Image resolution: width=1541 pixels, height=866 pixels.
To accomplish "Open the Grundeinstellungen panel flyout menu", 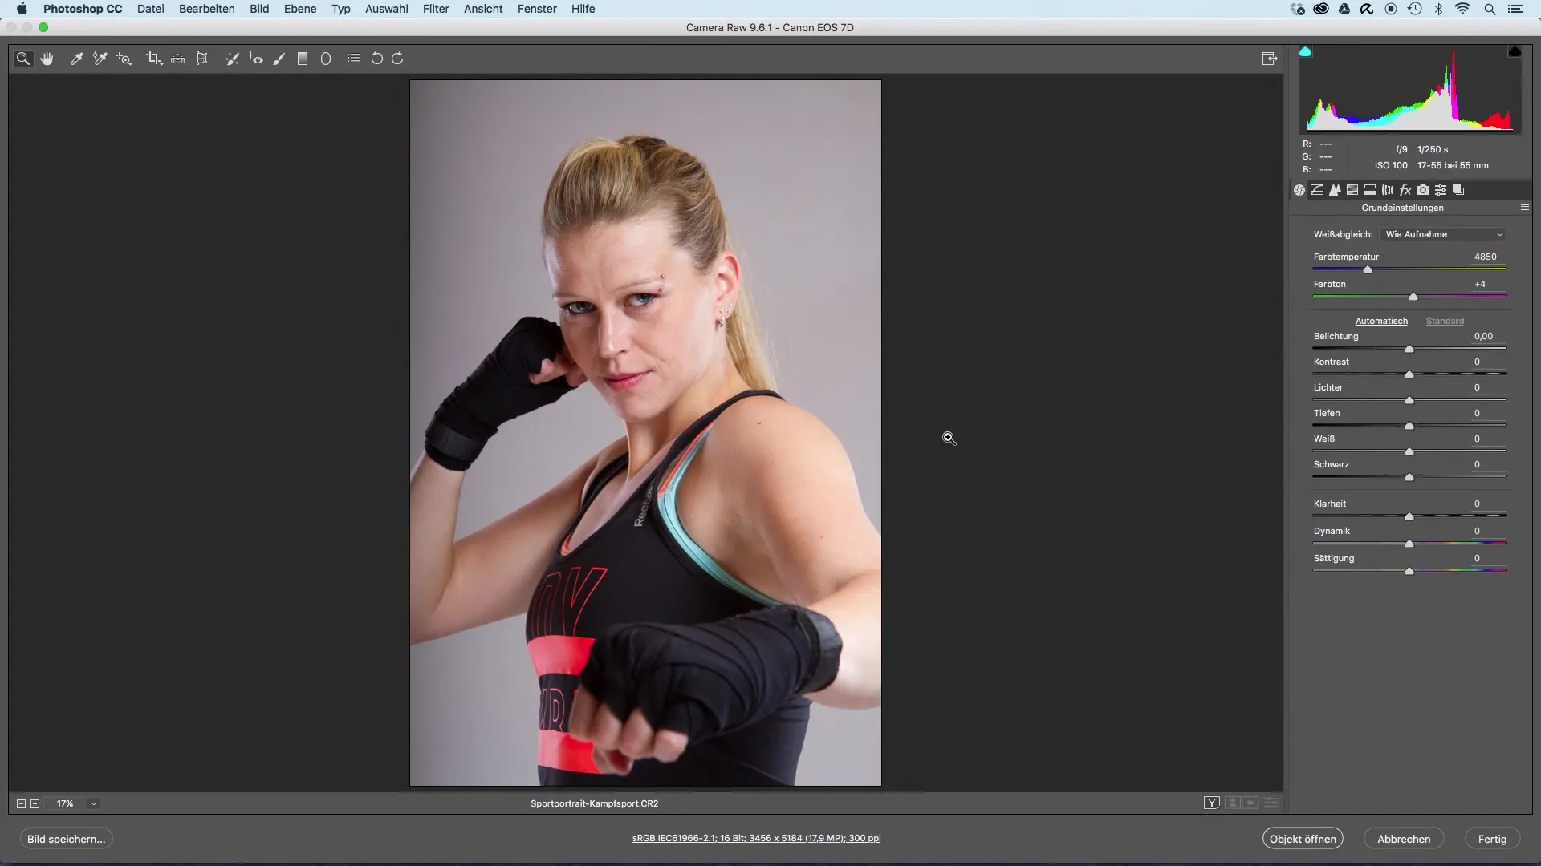I will pyautogui.click(x=1524, y=208).
